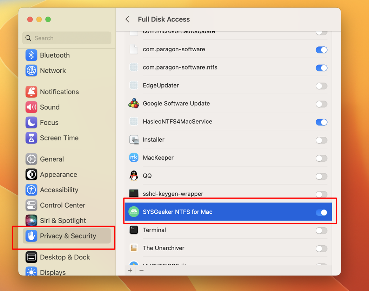Screen dimensions: 369x291
Task: Select Notifications in the sidebar
Action: 67,92
